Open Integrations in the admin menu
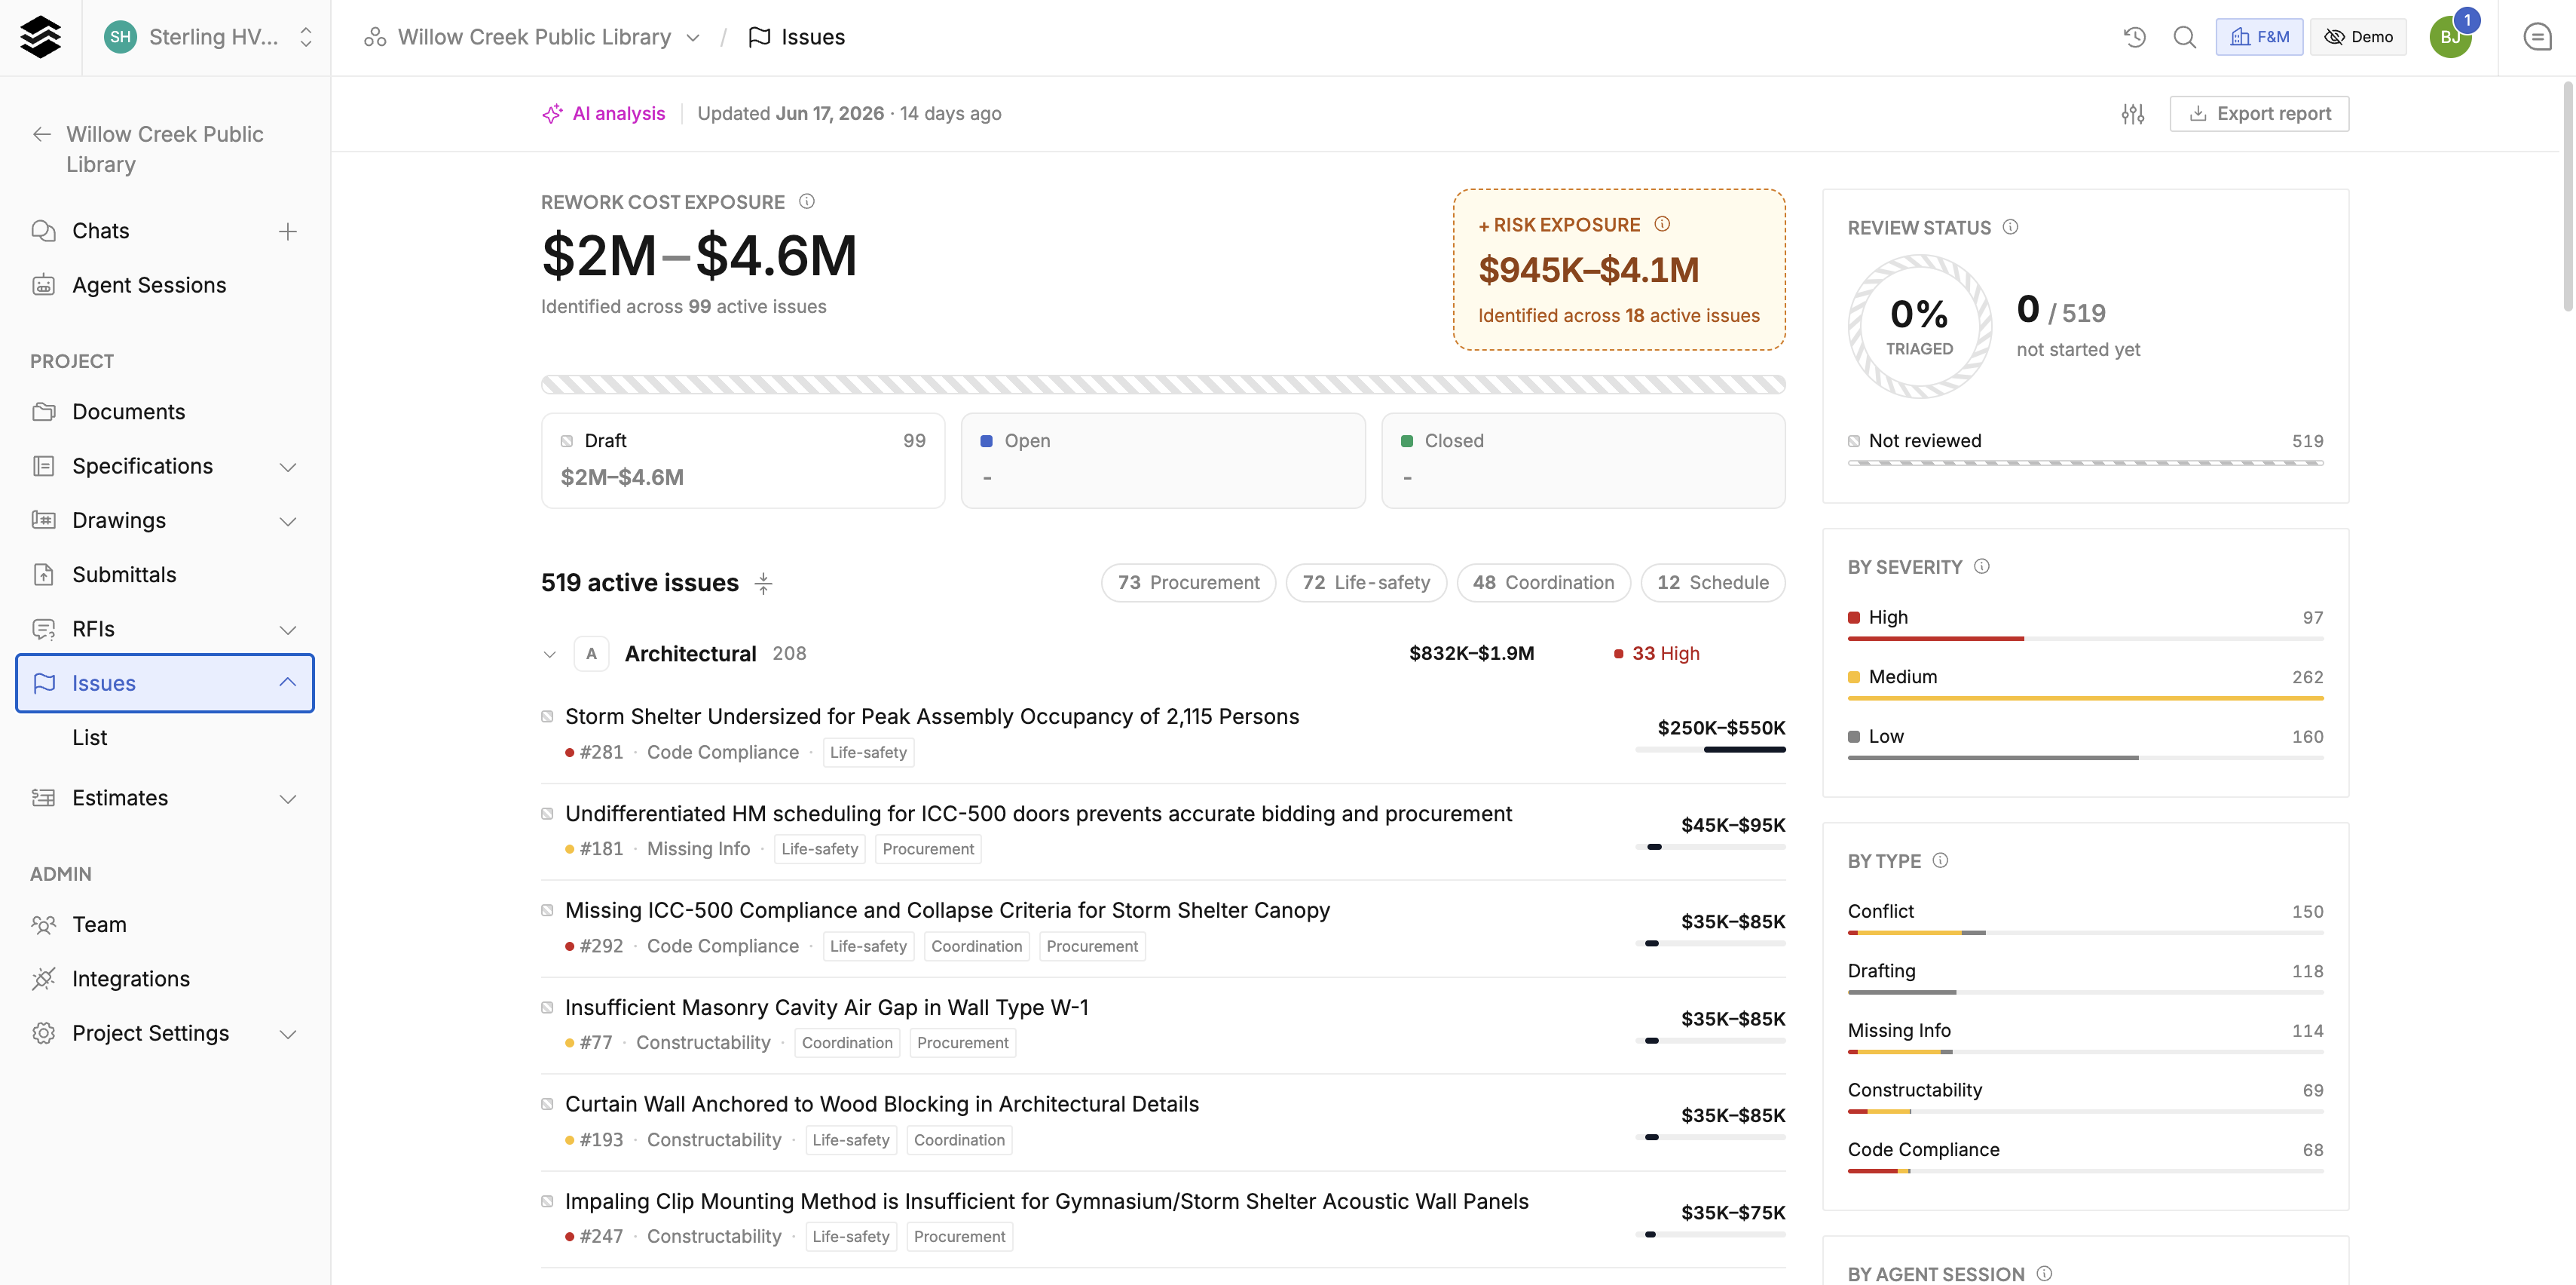 pyautogui.click(x=165, y=979)
